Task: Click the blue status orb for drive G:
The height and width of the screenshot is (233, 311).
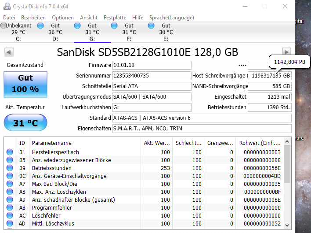Action: (77, 26)
